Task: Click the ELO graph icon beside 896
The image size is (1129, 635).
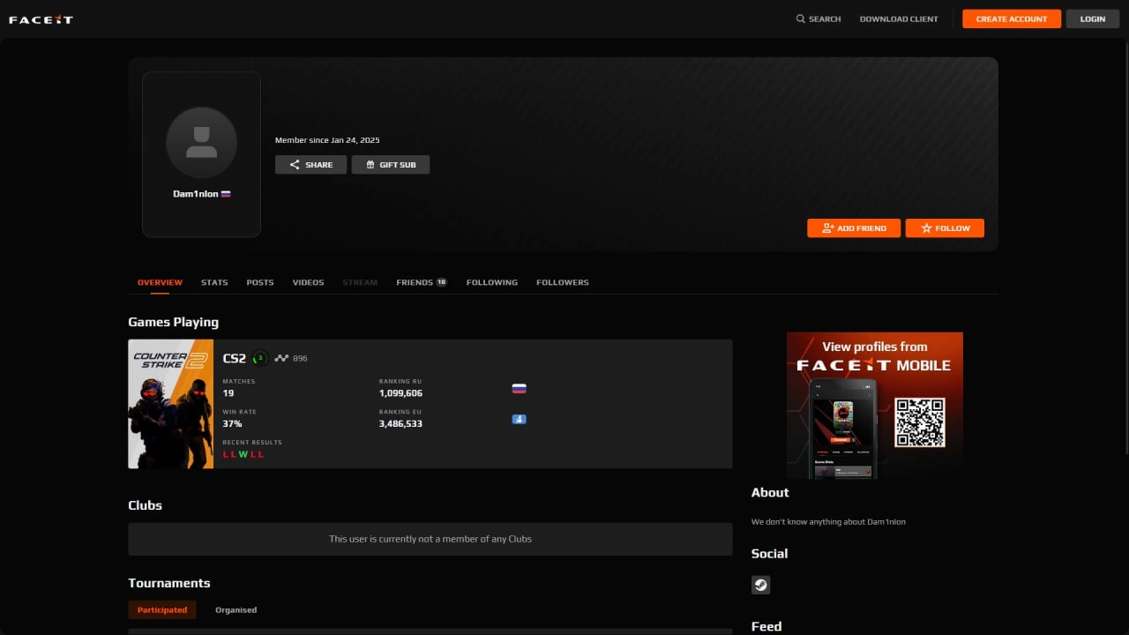Action: pos(281,358)
